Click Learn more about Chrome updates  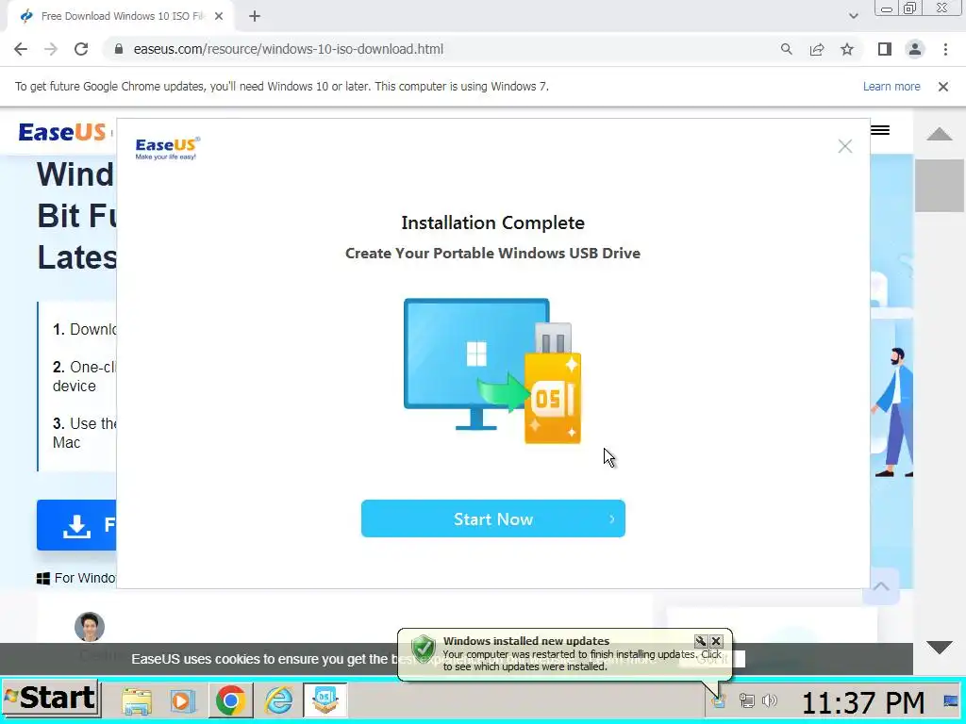pos(891,86)
